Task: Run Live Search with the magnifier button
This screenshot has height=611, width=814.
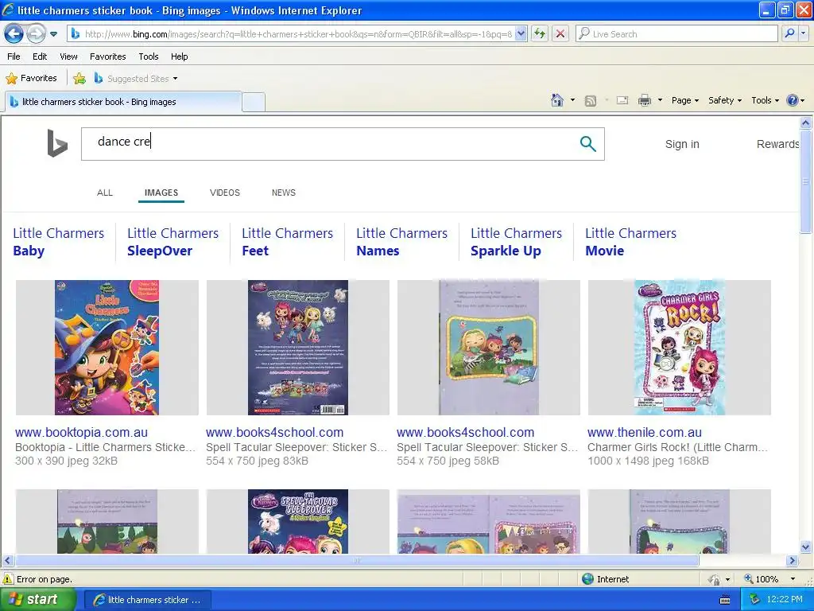Action: [x=789, y=33]
